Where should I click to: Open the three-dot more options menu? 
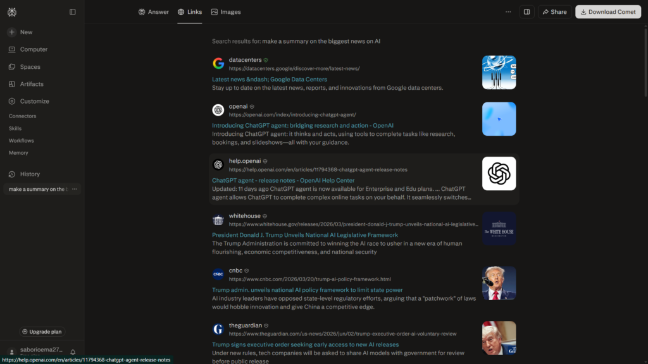point(508,12)
